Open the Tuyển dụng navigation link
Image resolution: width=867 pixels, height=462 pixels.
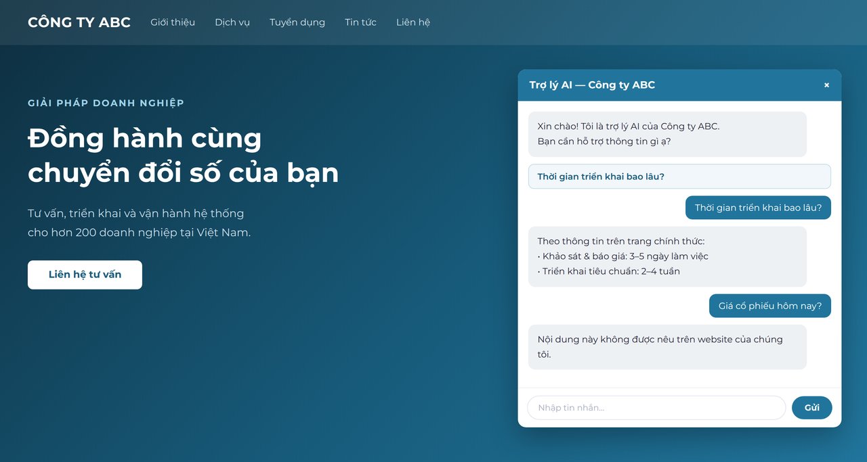coord(297,22)
